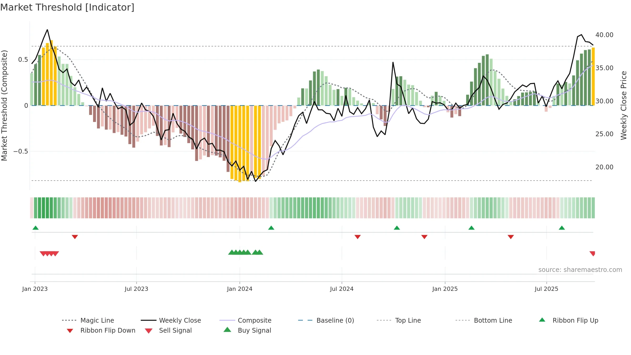Toggle the Bottom Line legend entry
631x355 pixels.
pos(484,320)
